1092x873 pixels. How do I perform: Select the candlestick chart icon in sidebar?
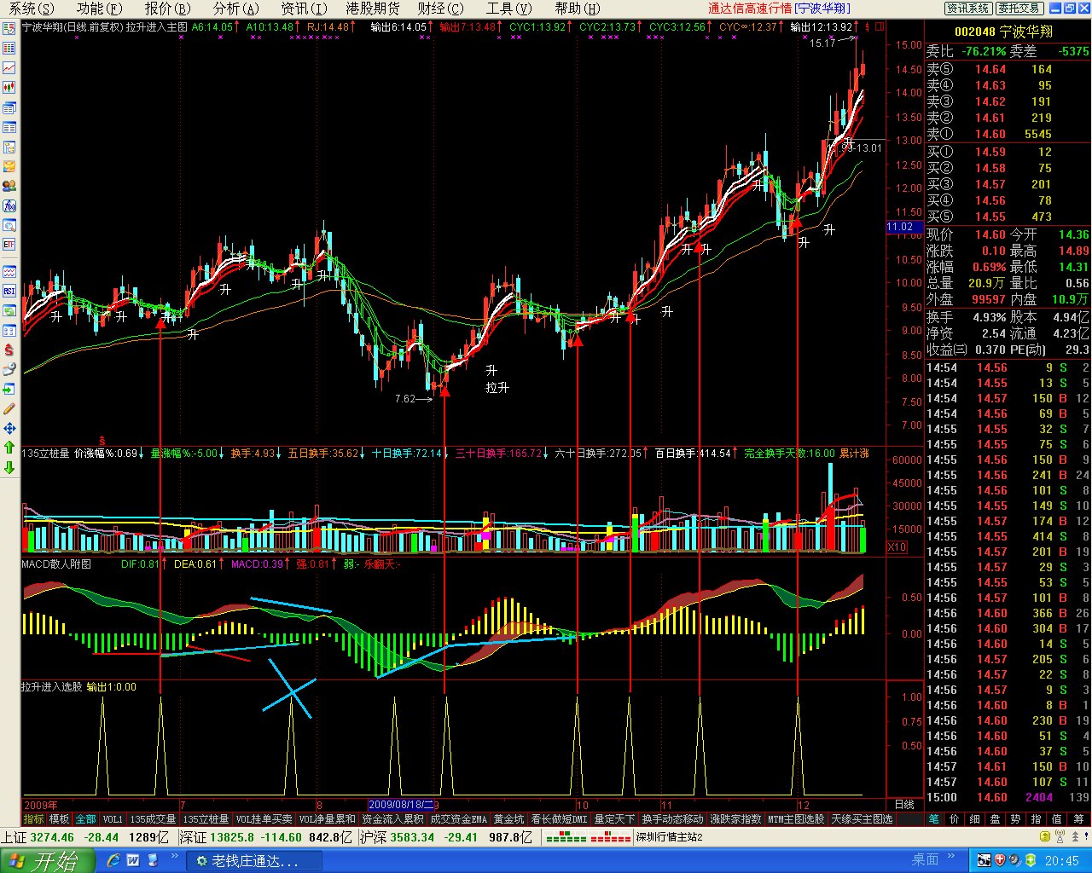[9, 87]
